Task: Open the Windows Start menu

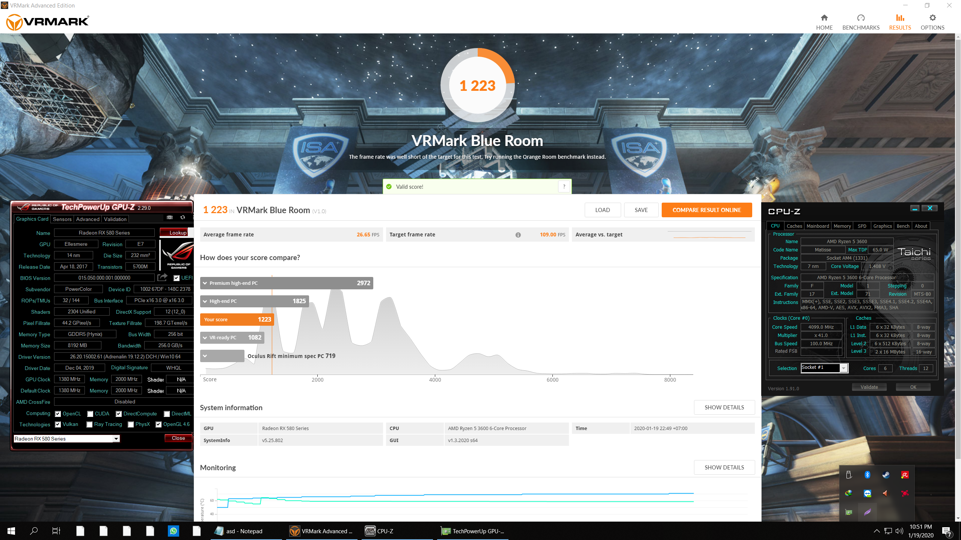Action: [11, 531]
